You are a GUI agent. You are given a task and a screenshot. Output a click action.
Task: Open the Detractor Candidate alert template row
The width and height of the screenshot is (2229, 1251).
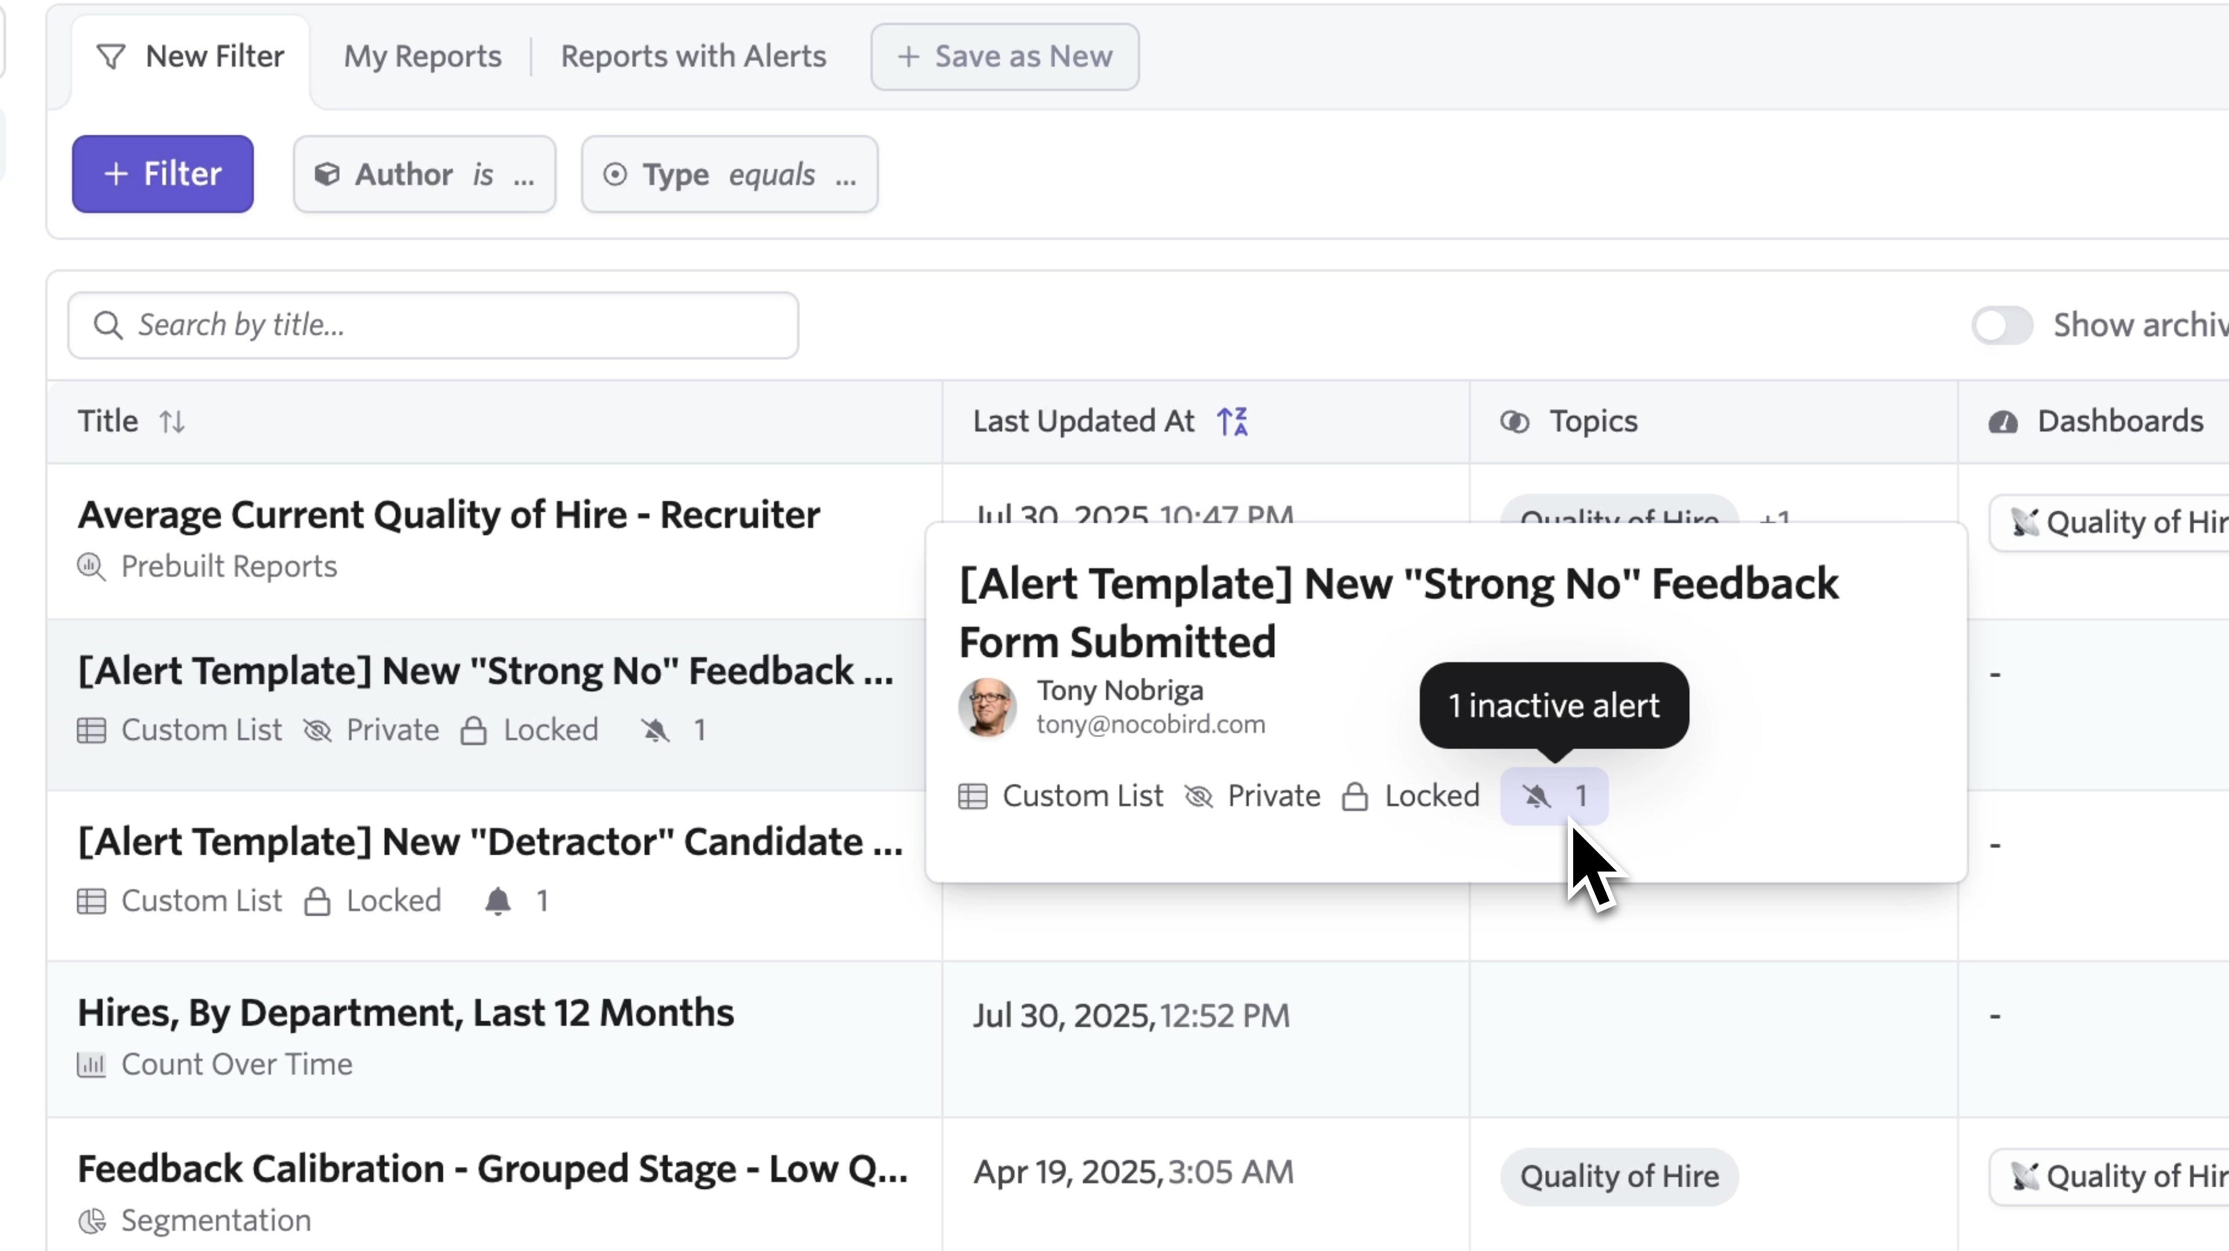coord(490,842)
